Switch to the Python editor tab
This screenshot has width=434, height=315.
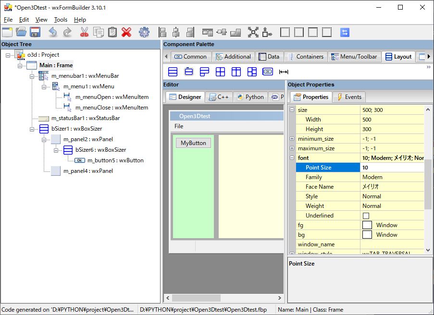(250, 97)
